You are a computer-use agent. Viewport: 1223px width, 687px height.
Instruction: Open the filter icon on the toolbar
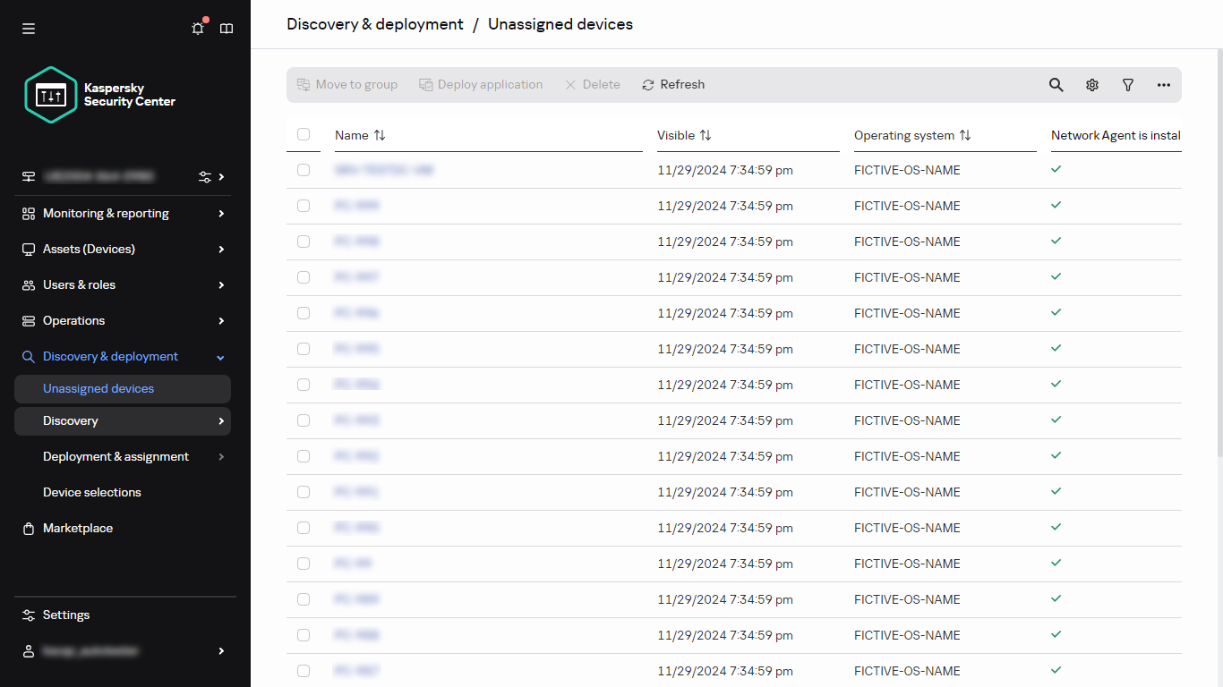pyautogui.click(x=1127, y=84)
